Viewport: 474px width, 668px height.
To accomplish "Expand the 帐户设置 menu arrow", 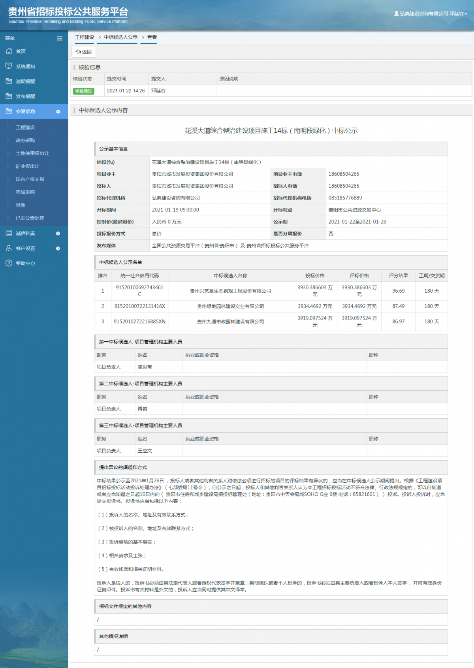I will [58, 248].
